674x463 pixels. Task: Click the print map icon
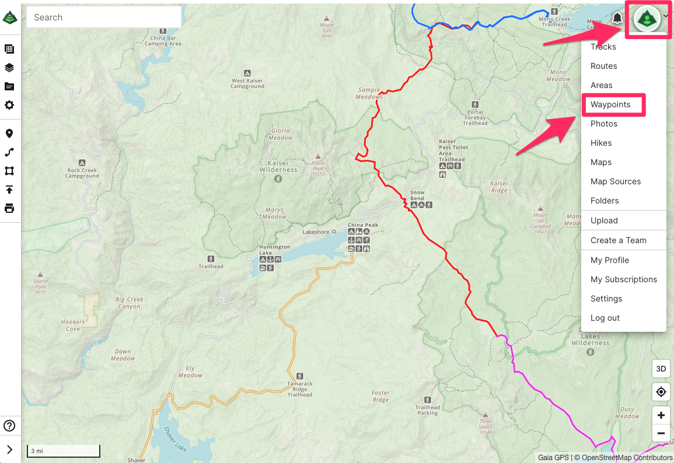pyautogui.click(x=9, y=208)
